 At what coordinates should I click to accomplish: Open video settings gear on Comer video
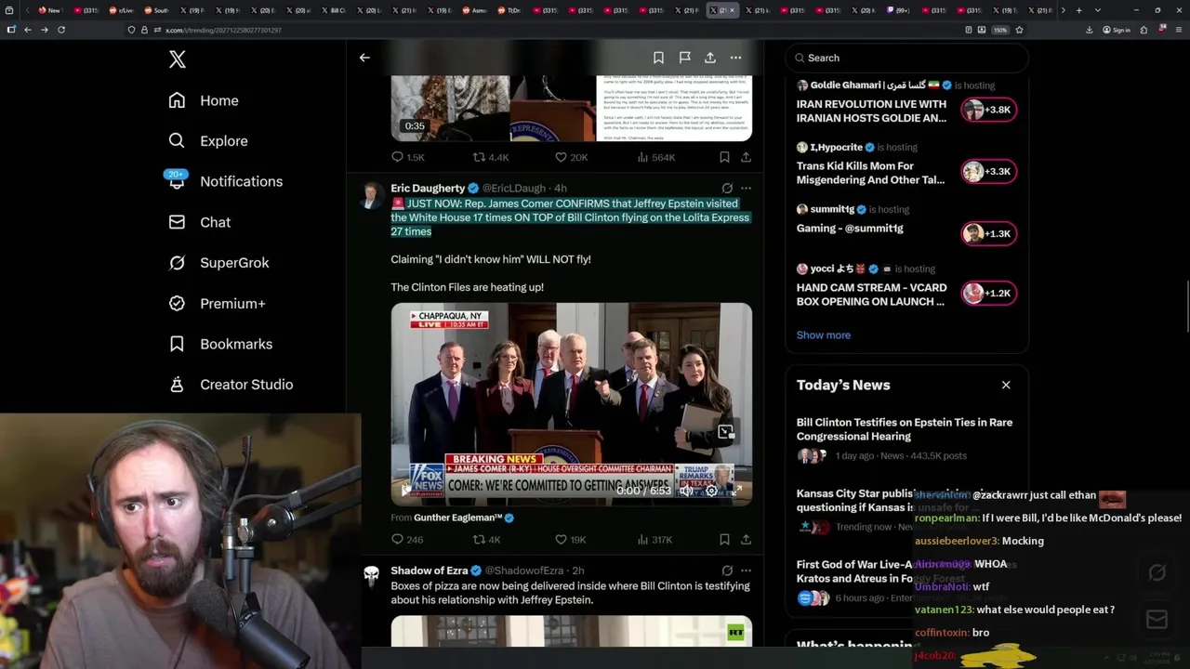pyautogui.click(x=711, y=490)
